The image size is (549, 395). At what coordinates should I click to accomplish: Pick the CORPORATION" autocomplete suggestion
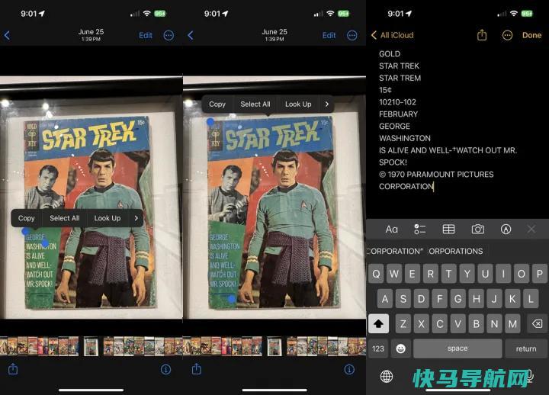[395, 251]
